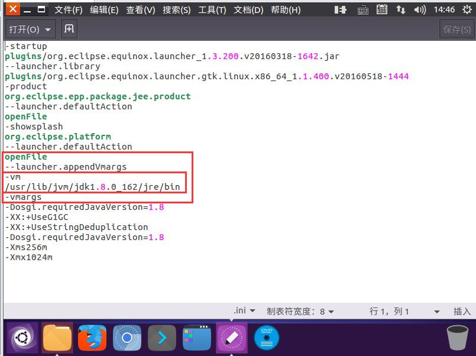Open the software center window icon in dock

click(197, 338)
